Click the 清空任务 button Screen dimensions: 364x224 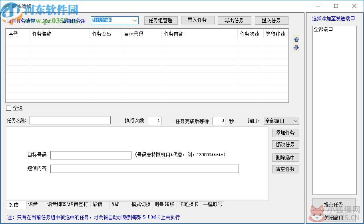(285, 169)
